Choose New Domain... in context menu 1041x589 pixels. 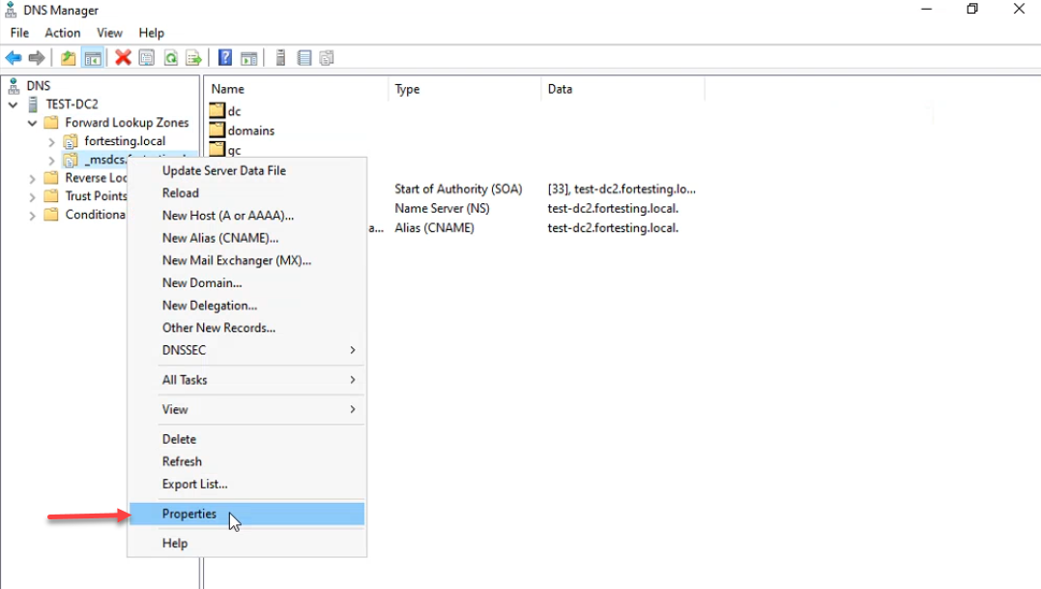[247, 282]
